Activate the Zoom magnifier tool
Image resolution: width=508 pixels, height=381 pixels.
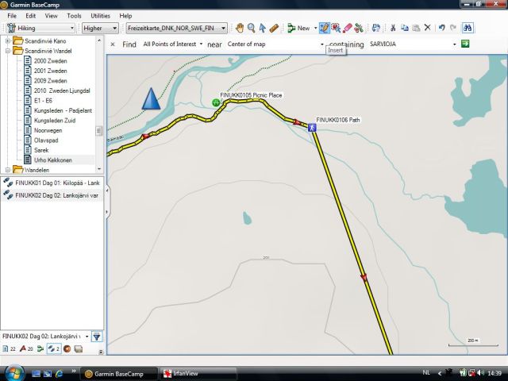[251, 28]
